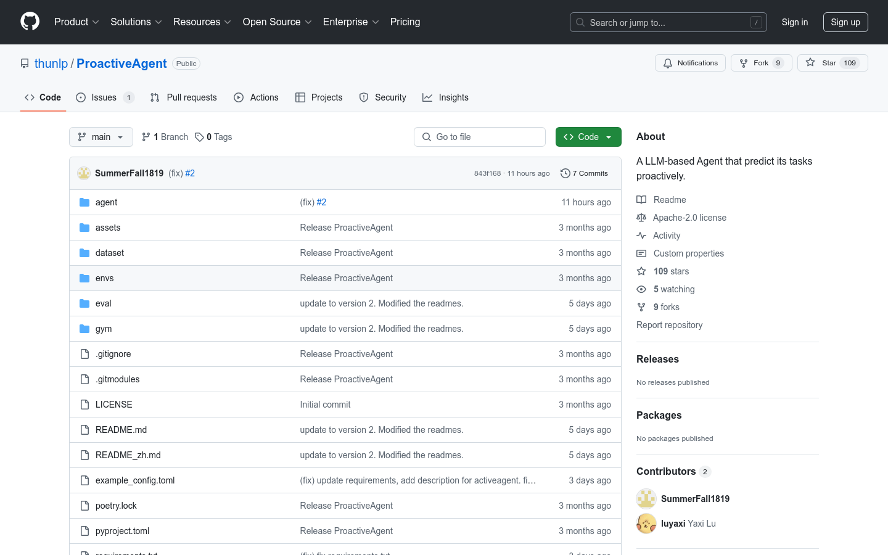
Task: Open the Insights tab
Action: (445, 97)
